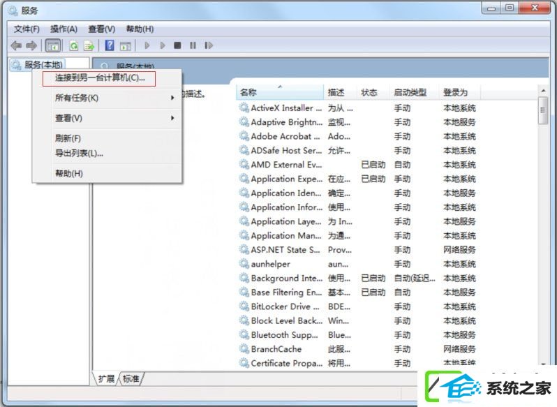Click the vertical scrollbar thumb of services list

[x=543, y=110]
